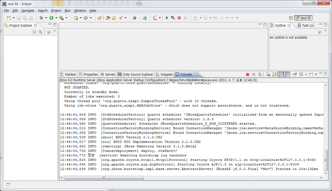Open the Edit menu
The height and width of the screenshot is (191, 332).
15,11
